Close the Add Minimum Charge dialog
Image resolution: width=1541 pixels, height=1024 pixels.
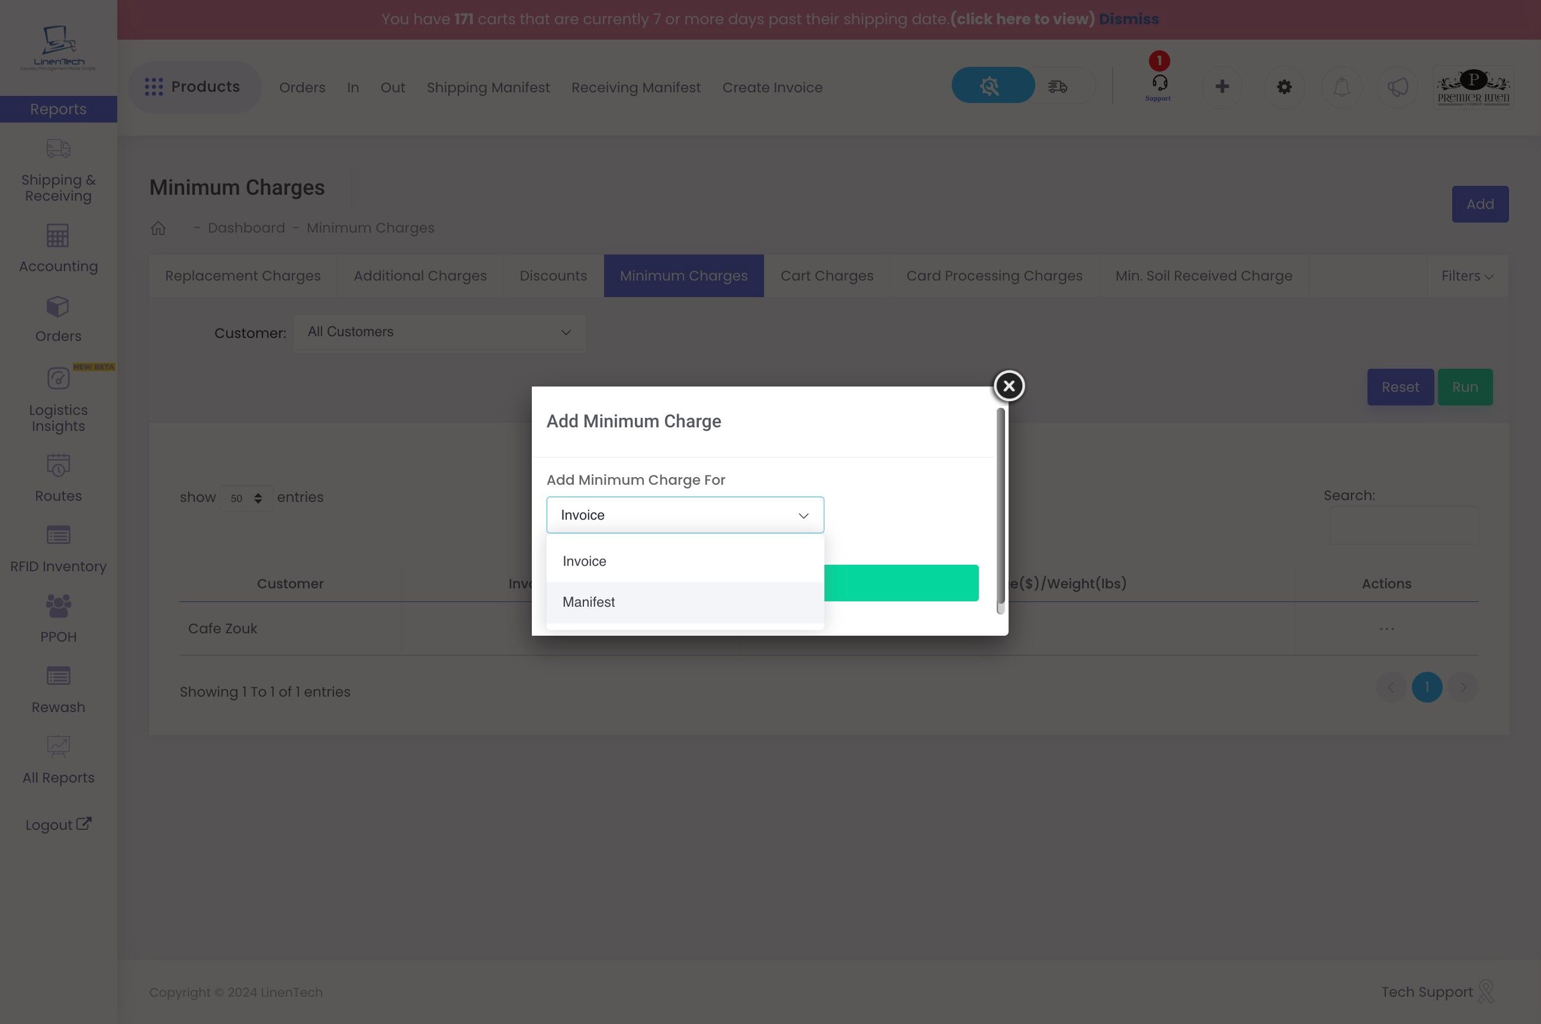coord(1009,386)
